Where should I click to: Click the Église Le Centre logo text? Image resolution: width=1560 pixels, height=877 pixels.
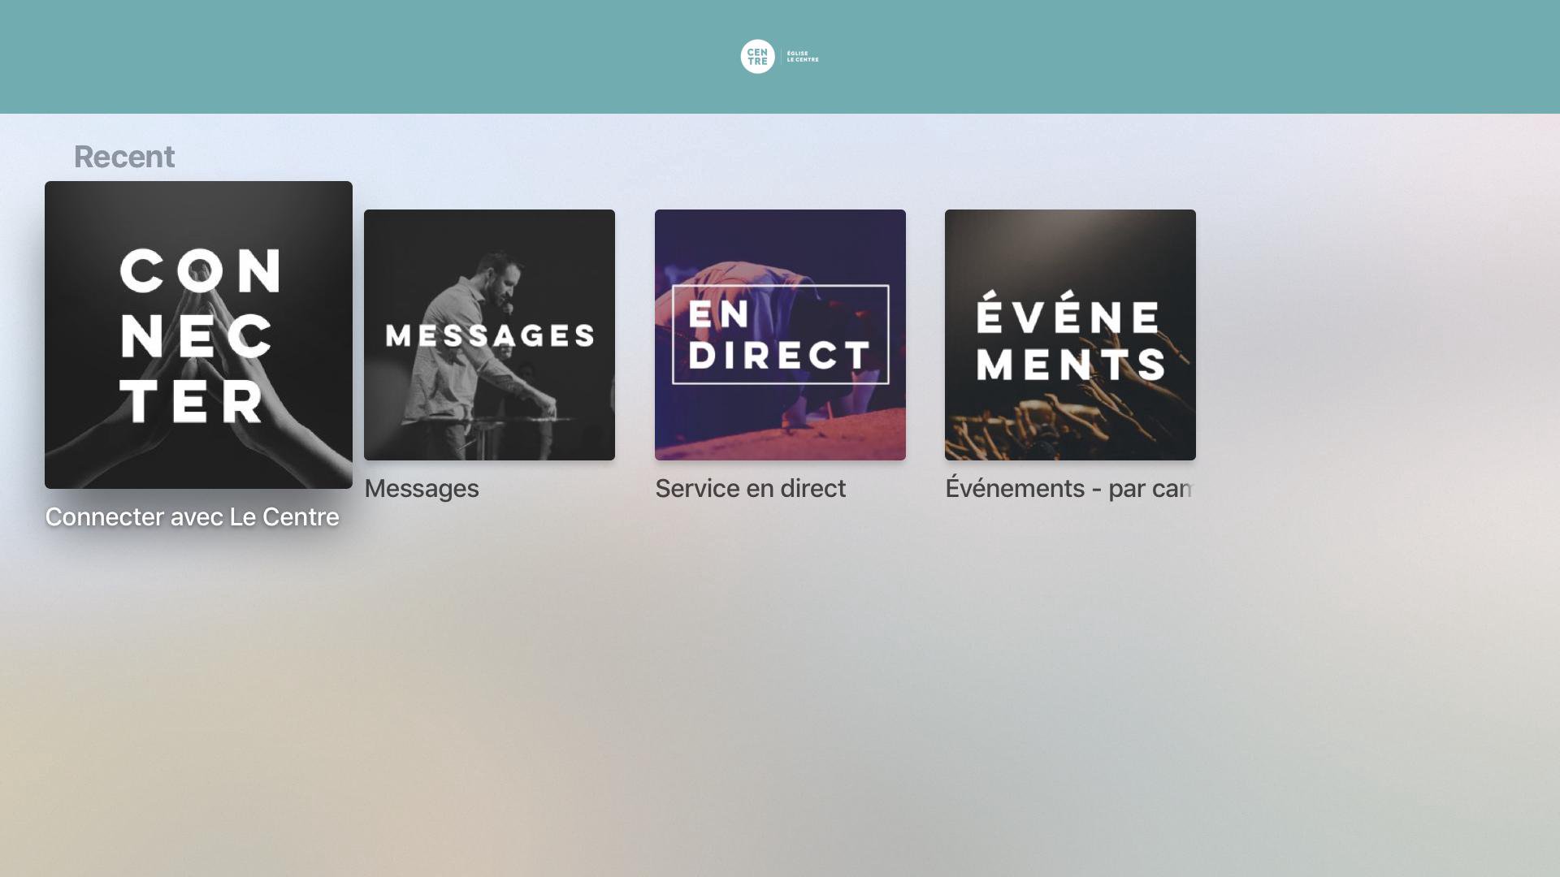click(802, 57)
